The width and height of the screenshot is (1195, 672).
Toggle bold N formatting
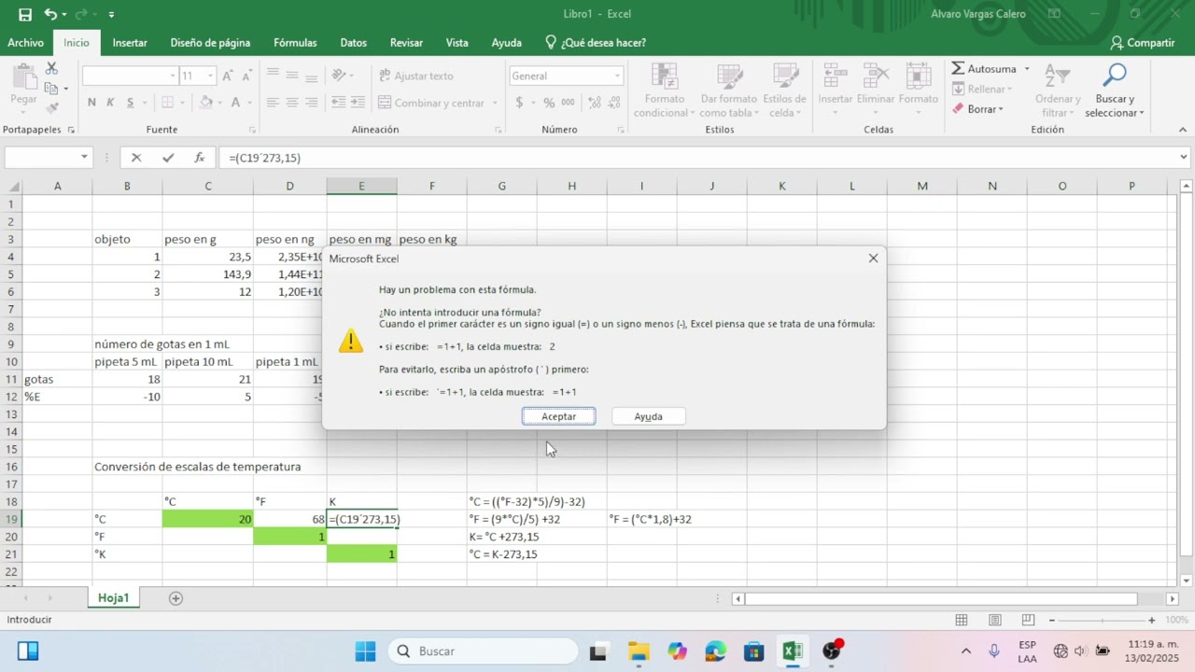pyautogui.click(x=91, y=103)
